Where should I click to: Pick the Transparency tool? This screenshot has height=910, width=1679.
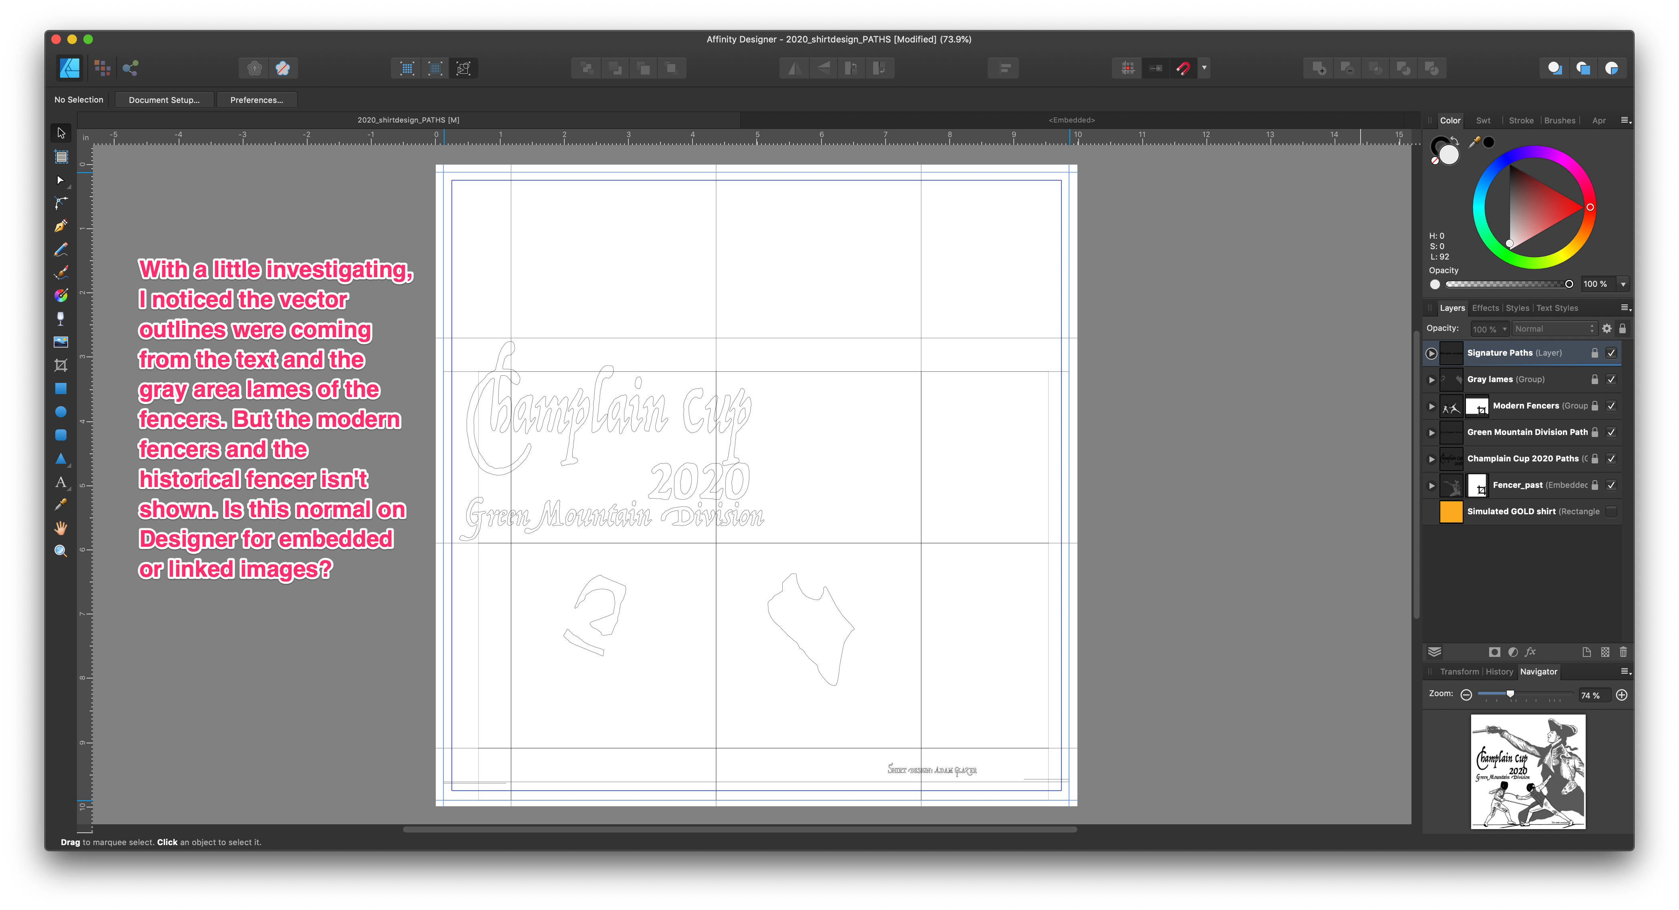click(60, 319)
